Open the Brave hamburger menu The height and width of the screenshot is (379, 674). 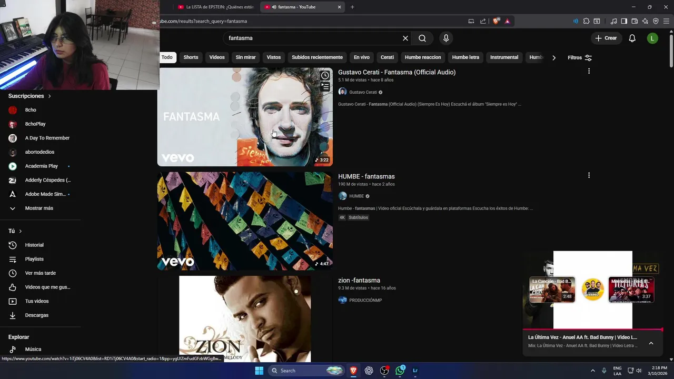(x=666, y=21)
